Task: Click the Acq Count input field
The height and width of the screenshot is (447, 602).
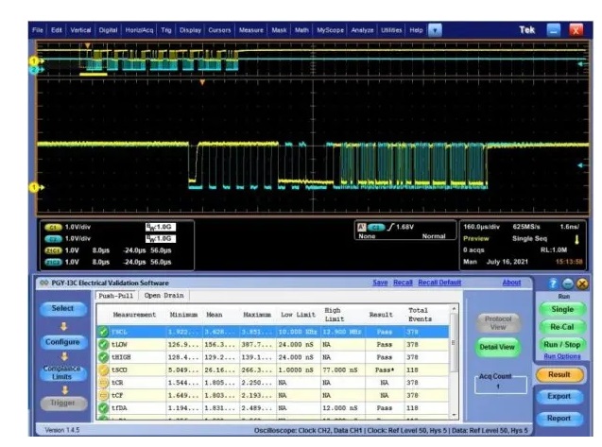Action: click(501, 387)
